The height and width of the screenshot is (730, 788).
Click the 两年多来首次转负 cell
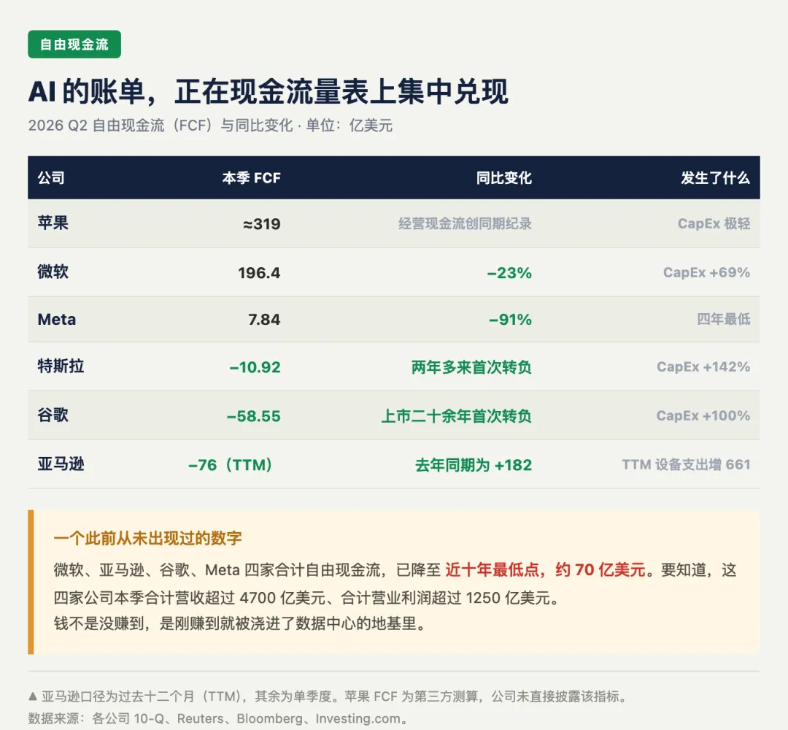click(x=471, y=367)
